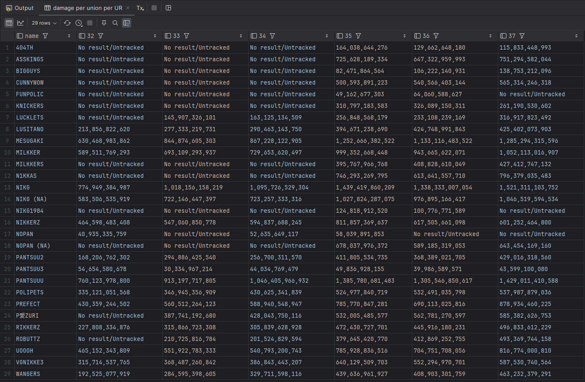Viewport: 585px width, 382px height.
Task: Select cell 43,599,100,080 in PANTSUU3 row
Action: click(x=541, y=269)
